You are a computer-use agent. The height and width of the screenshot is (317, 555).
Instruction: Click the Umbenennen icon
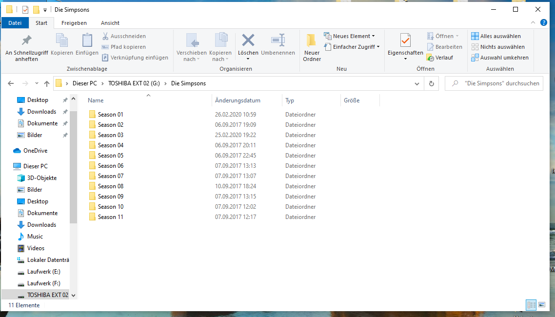click(278, 40)
